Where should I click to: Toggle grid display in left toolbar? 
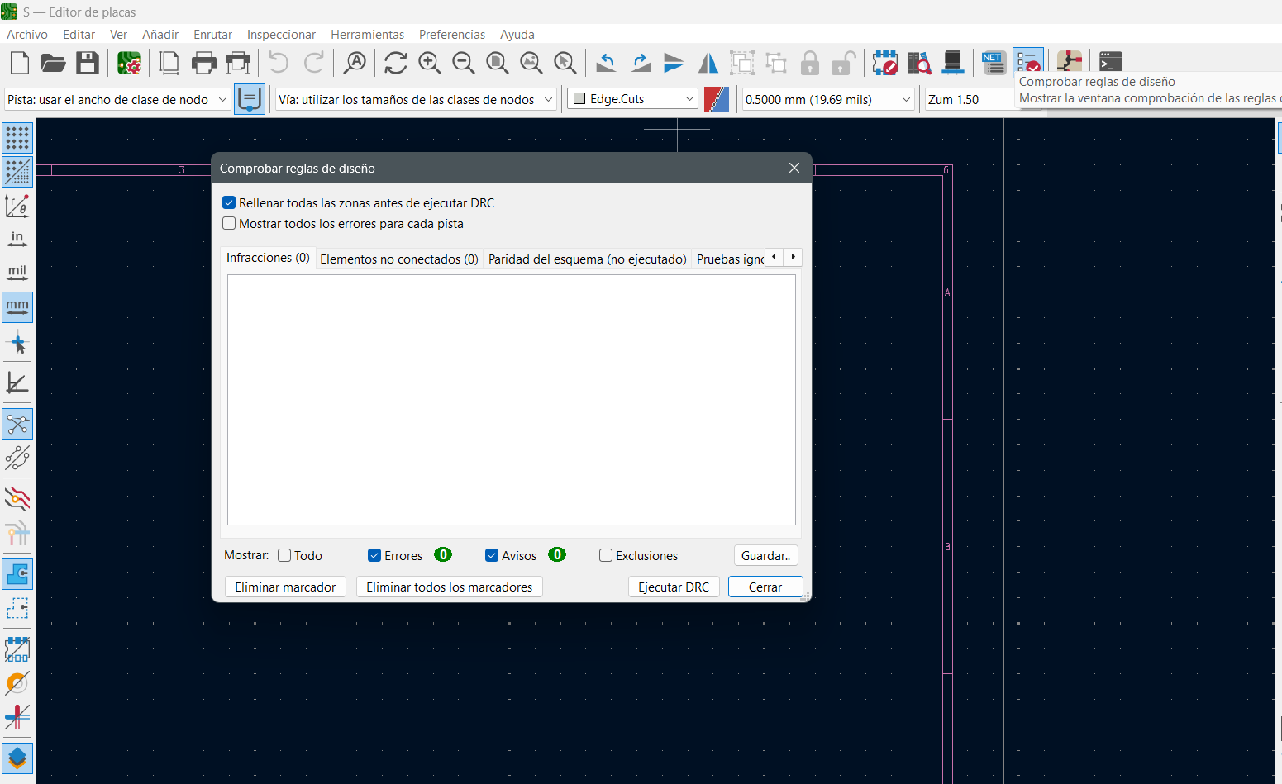pos(17,138)
